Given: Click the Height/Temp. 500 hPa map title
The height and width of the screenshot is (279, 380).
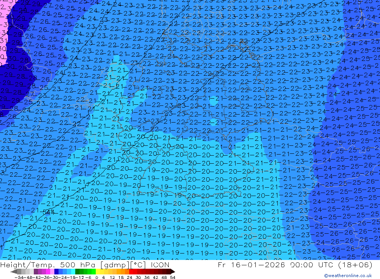Looking at the screenshot, I should pyautogui.click(x=85, y=265).
